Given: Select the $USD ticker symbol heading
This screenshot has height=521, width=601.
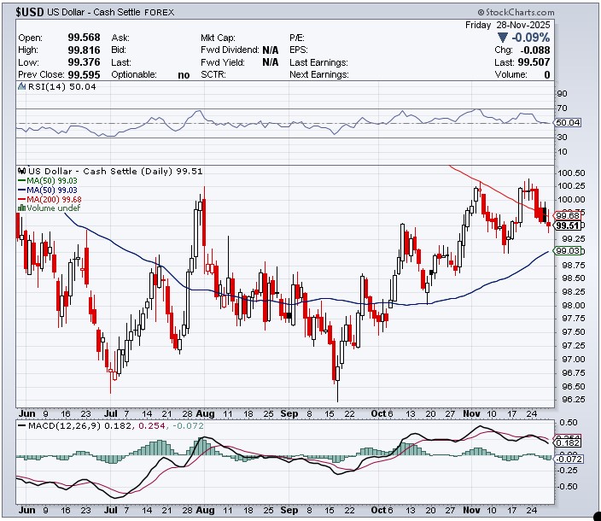Looking at the screenshot, I should click(34, 14).
